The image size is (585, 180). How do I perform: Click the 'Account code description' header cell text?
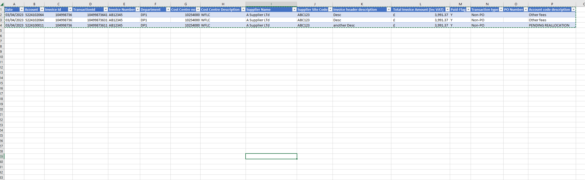pyautogui.click(x=549, y=9)
